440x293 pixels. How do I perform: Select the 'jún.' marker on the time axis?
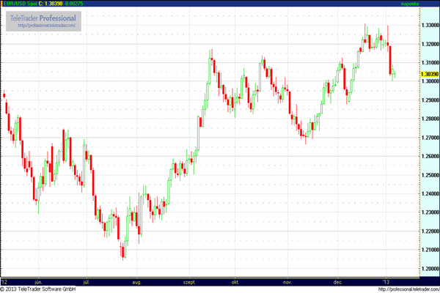(37, 281)
